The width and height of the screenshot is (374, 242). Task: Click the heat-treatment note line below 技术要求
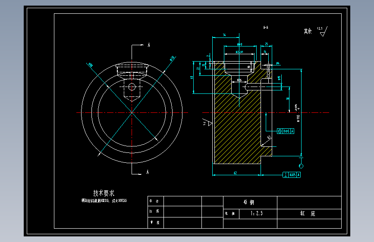pyautogui.click(x=104, y=201)
